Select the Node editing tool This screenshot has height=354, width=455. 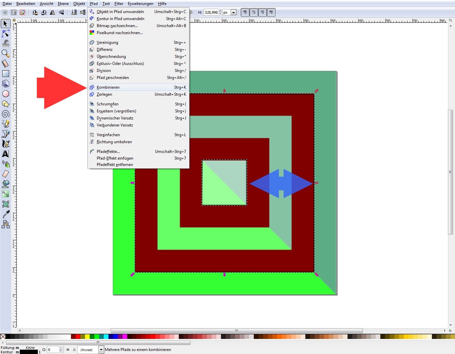coord(5,33)
